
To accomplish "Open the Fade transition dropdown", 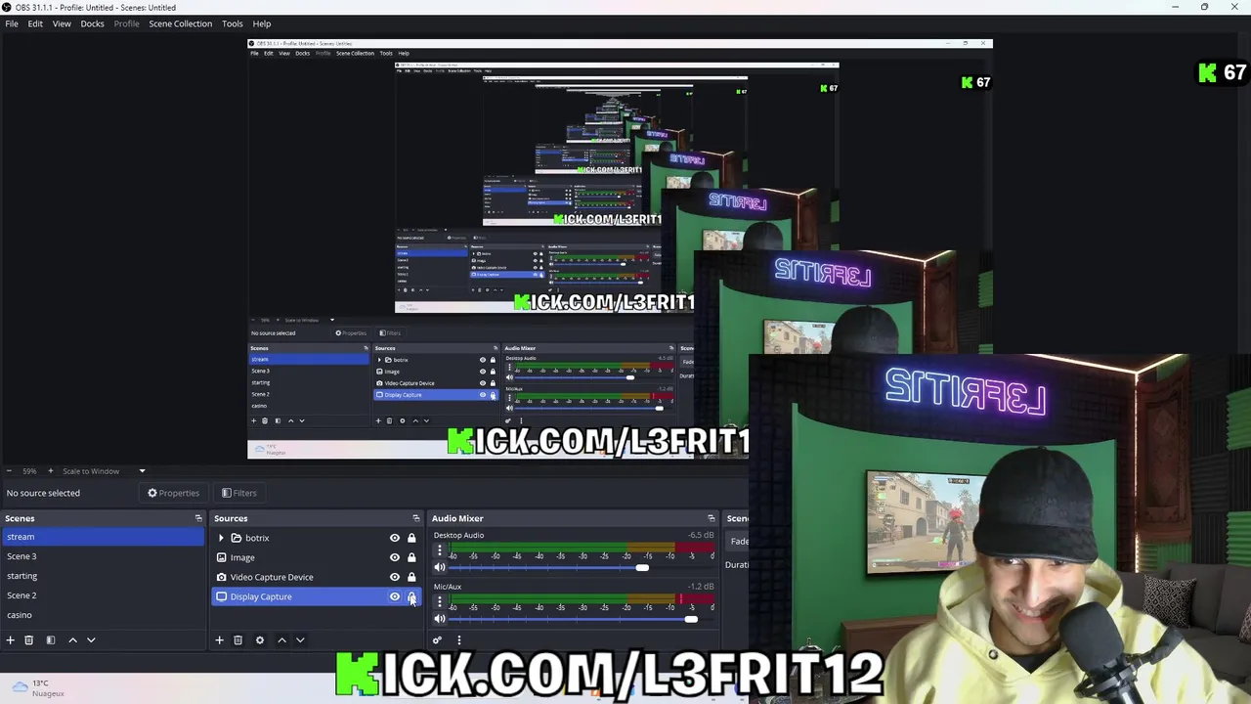I will (740, 541).
